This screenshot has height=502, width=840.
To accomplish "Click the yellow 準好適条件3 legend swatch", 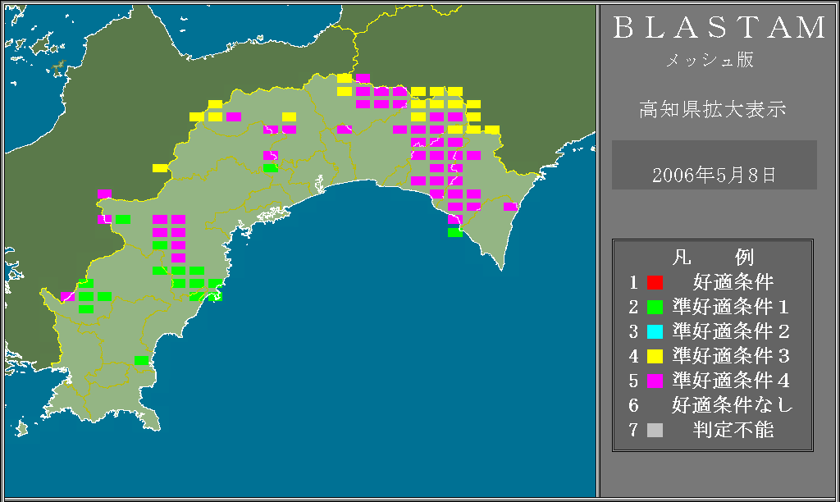I will pyautogui.click(x=655, y=356).
